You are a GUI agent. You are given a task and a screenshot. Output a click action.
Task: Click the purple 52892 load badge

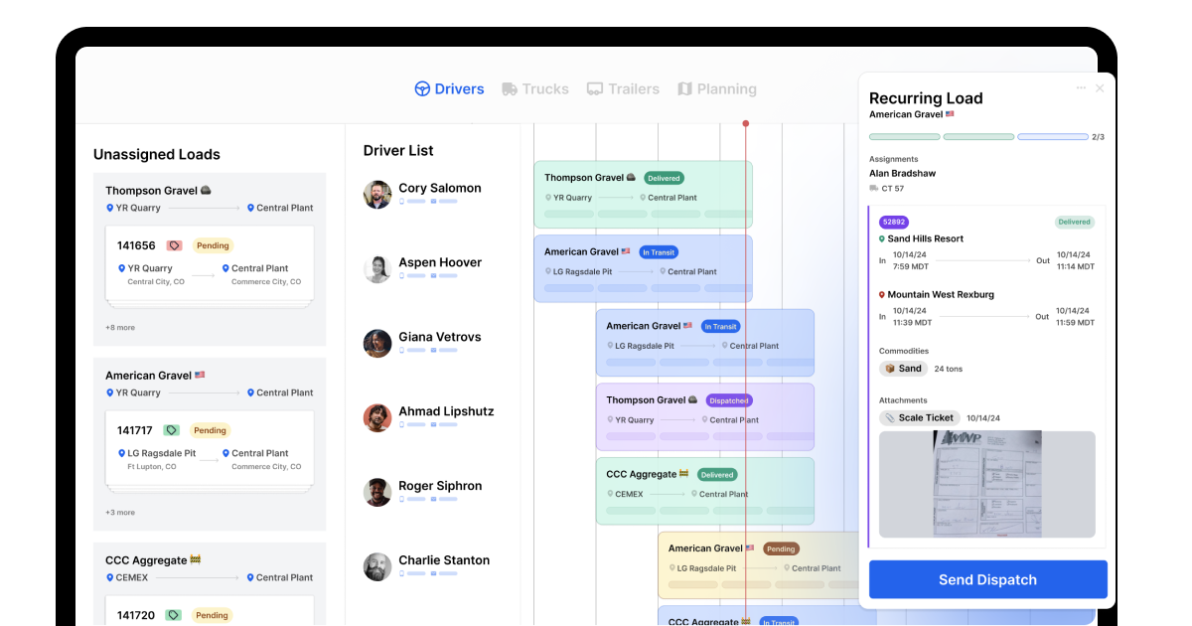tap(893, 222)
